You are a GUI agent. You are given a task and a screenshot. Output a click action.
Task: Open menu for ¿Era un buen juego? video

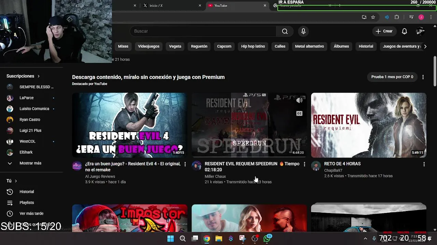[185, 164]
